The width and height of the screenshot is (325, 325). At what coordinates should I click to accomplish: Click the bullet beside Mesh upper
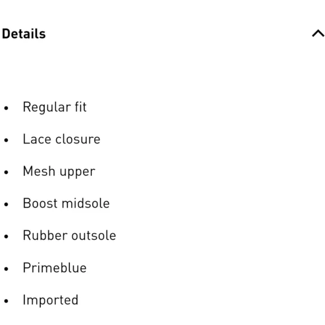point(6,172)
